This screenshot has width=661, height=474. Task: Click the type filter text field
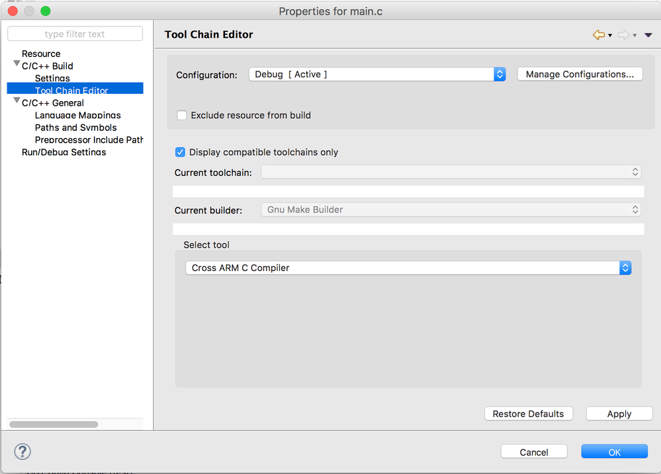[x=75, y=34]
